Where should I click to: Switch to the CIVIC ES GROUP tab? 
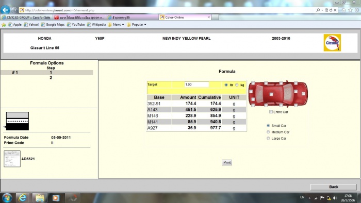click(26, 18)
